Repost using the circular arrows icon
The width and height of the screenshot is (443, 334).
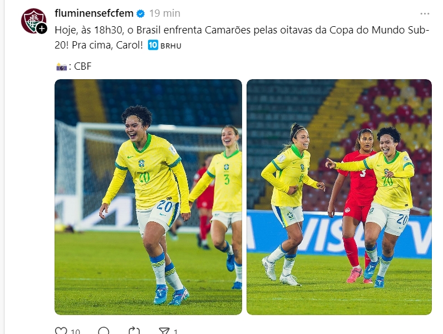click(x=134, y=331)
